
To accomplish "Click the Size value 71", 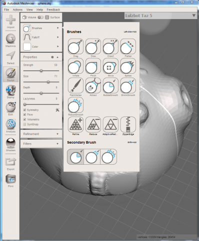I will 56,76.
